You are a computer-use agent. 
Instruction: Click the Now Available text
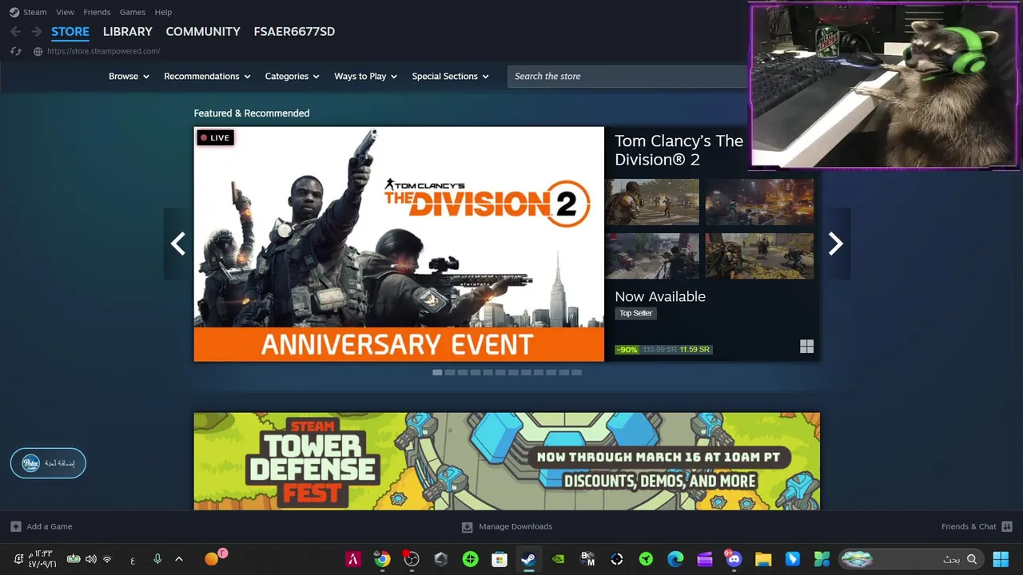[660, 296]
